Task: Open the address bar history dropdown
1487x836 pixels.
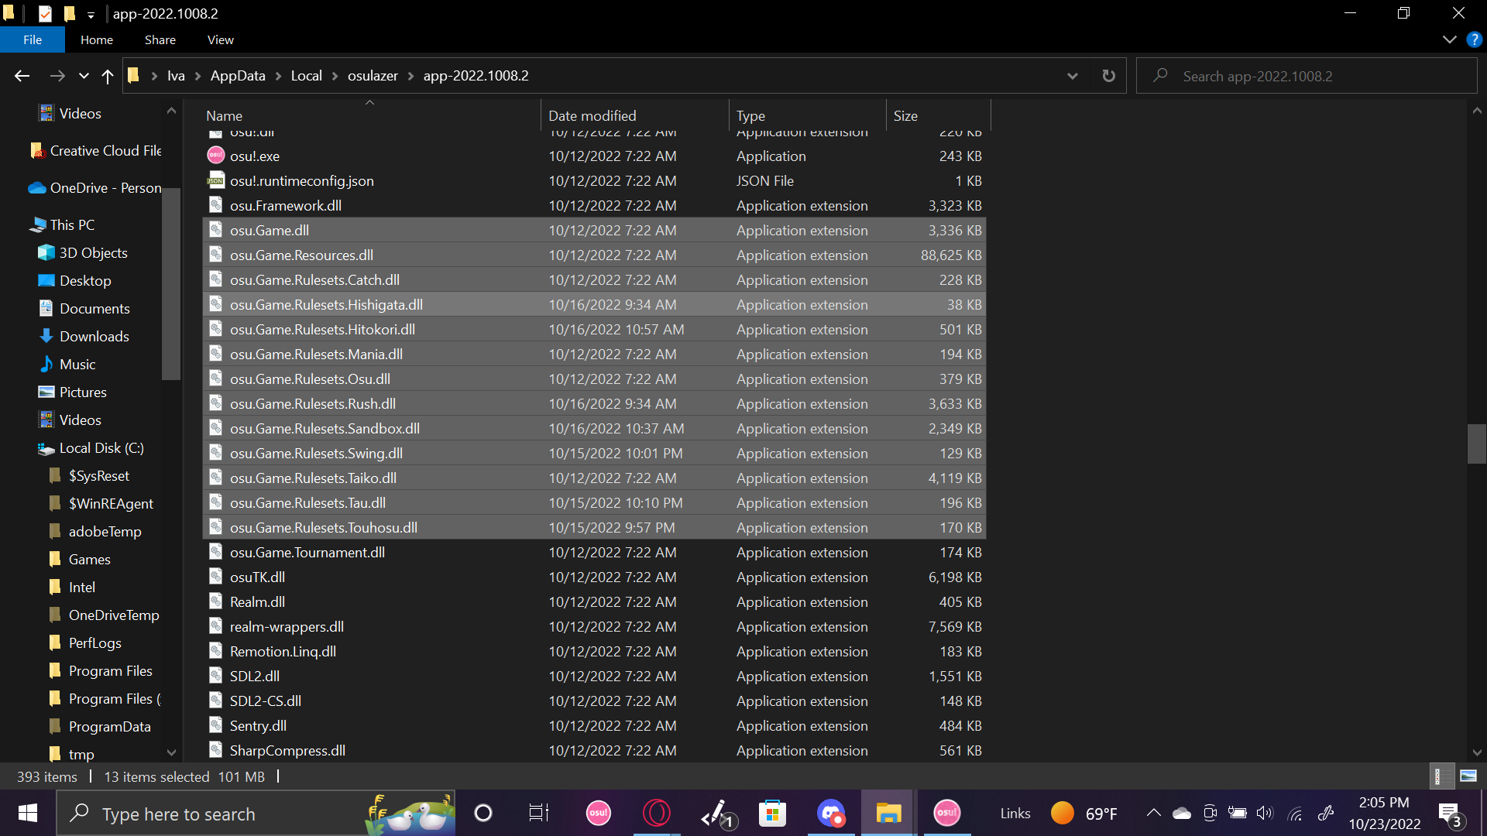Action: point(1072,76)
